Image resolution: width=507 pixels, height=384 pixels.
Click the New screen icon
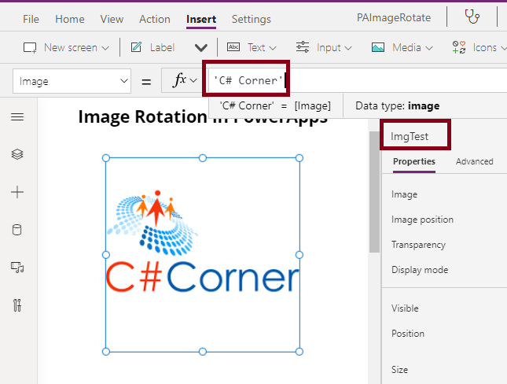[x=30, y=48]
